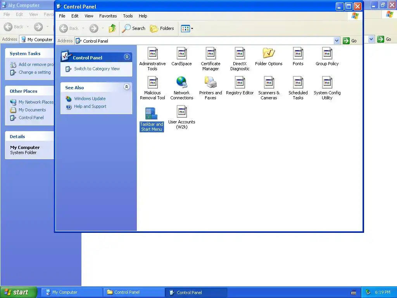The image size is (397, 298).
Task: Click the Control Panel address input field
Action: click(207, 41)
